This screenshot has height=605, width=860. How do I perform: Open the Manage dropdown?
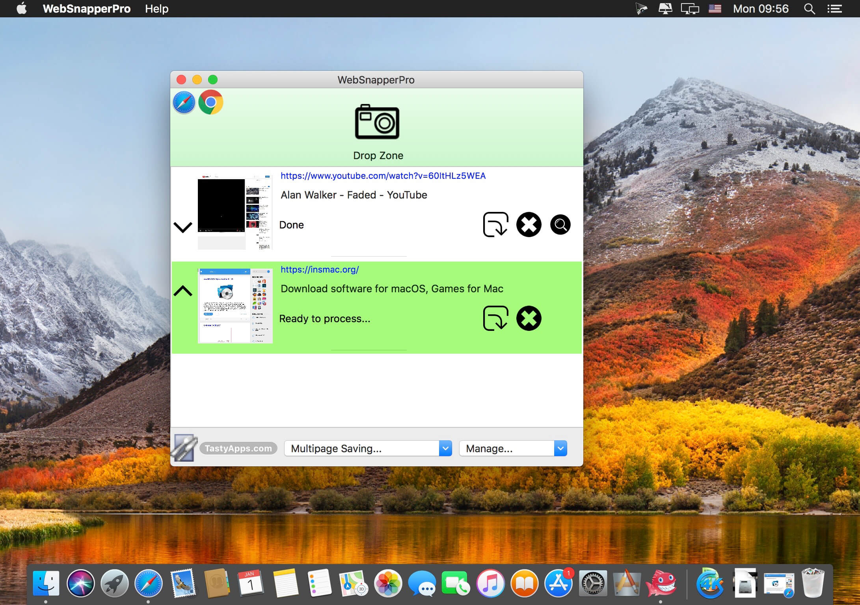click(x=513, y=448)
